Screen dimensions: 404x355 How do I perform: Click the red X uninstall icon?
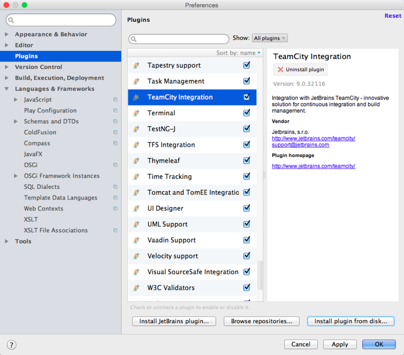280,70
